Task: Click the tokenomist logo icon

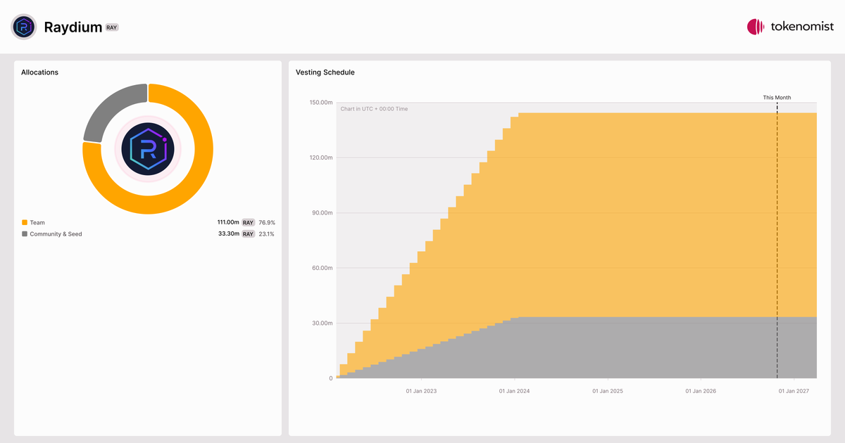Action: point(756,27)
